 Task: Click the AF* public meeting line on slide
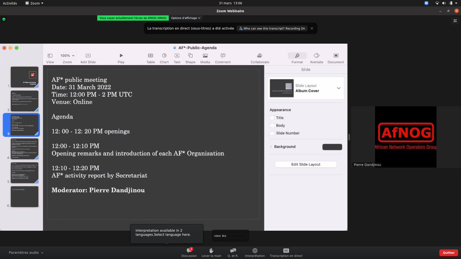(79, 80)
